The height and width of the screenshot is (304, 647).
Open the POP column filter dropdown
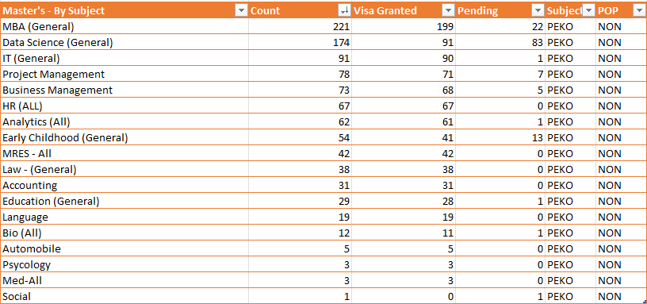point(638,10)
